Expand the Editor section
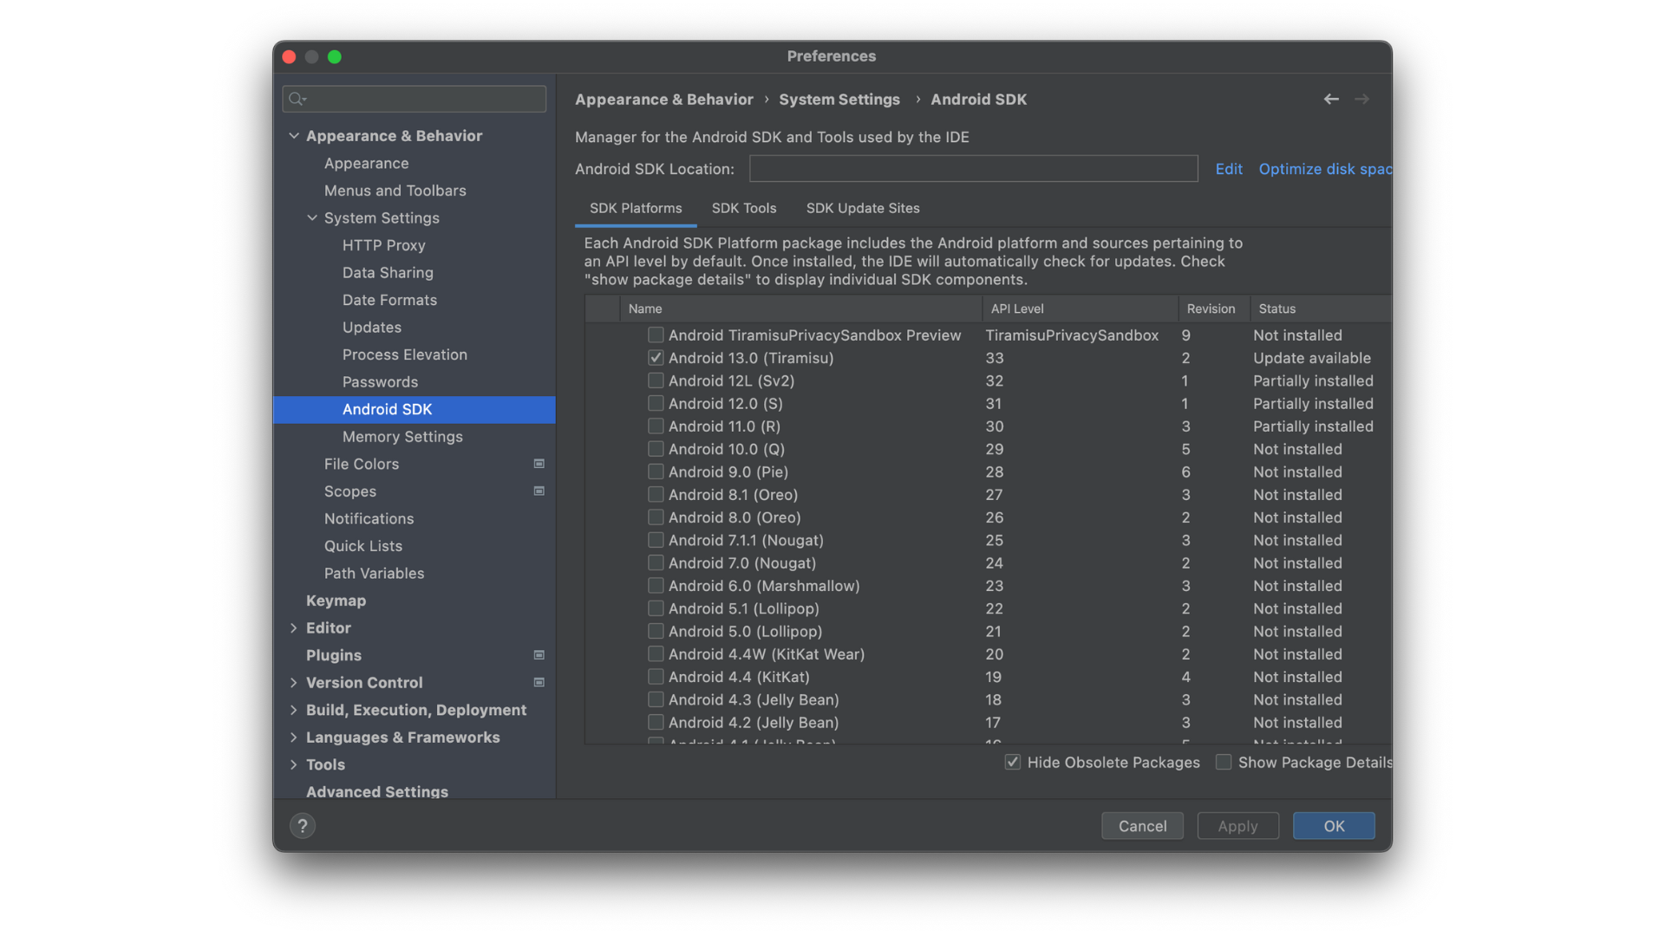This screenshot has height=936, width=1665. [293, 627]
